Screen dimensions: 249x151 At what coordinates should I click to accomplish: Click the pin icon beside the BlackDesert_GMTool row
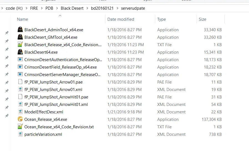[x=7, y=41]
